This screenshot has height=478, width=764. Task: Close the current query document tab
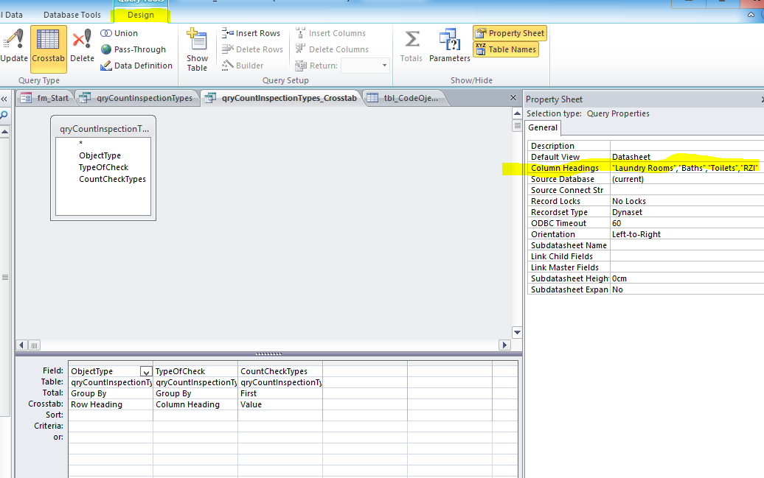pos(513,97)
